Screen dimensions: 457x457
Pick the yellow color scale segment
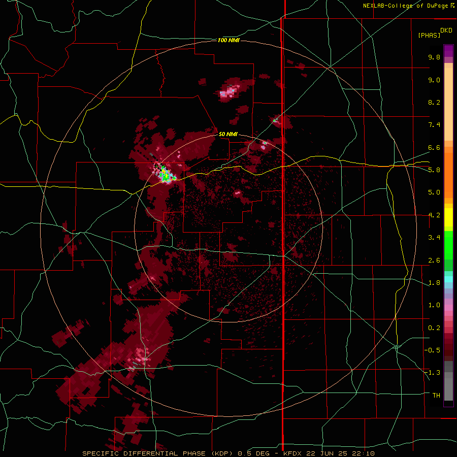click(x=448, y=217)
